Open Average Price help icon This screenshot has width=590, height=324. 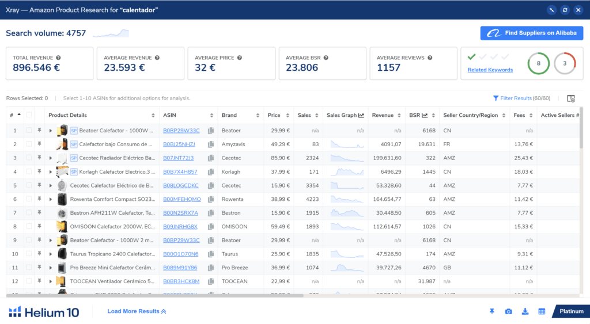239,58
